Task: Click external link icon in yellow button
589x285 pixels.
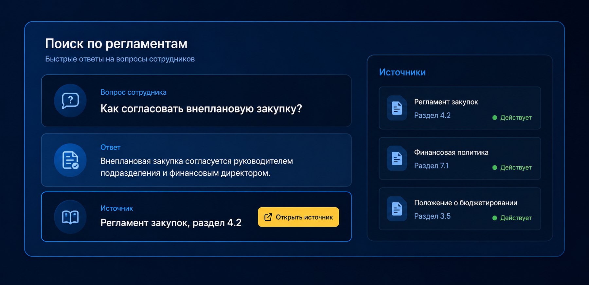Action: [268, 217]
